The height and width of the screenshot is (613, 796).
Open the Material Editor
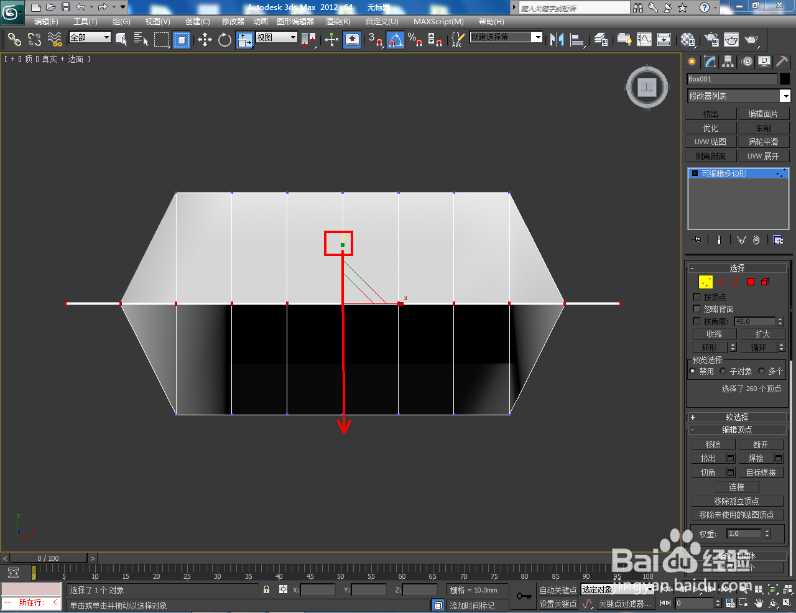click(x=688, y=40)
